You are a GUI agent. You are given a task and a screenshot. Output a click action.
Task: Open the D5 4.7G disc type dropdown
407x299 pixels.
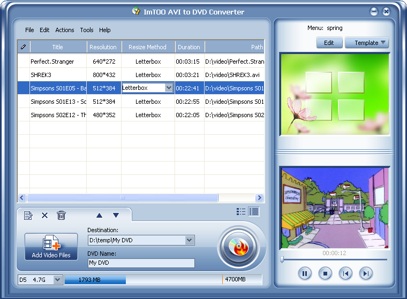coord(58,280)
